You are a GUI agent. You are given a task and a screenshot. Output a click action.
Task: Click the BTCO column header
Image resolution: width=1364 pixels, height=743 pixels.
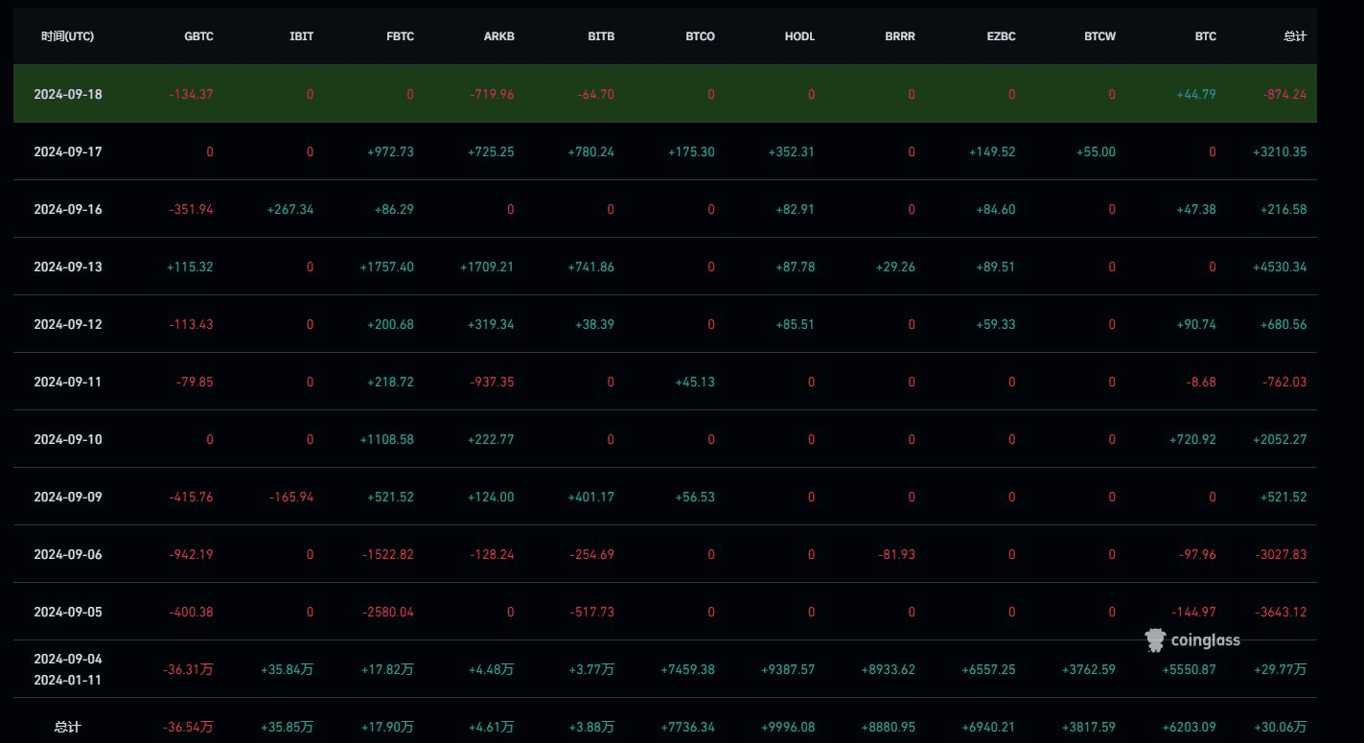pos(700,36)
